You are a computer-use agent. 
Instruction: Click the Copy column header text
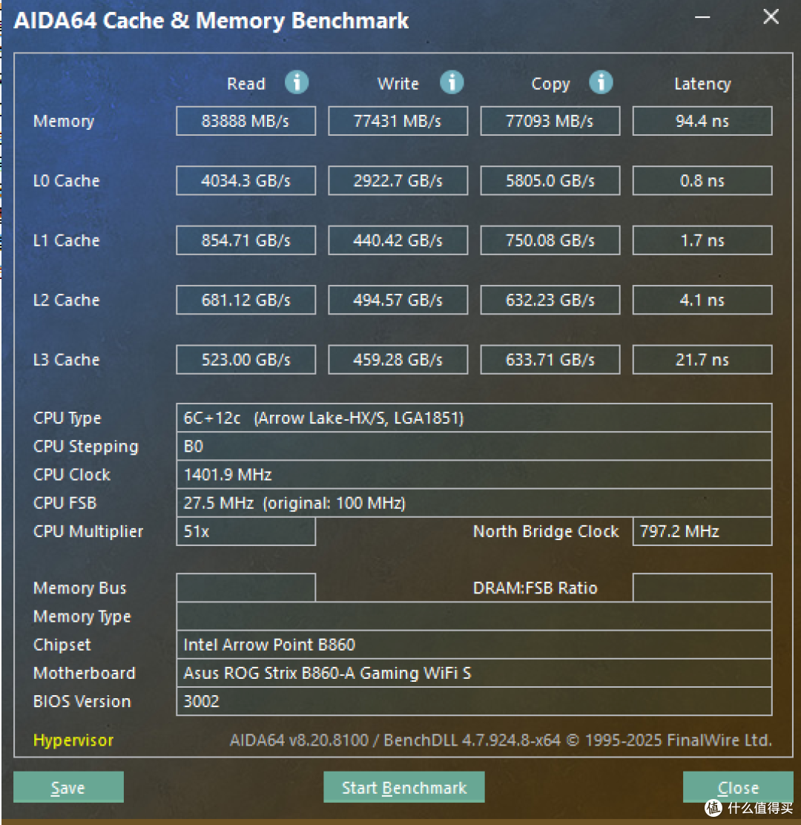coord(550,84)
